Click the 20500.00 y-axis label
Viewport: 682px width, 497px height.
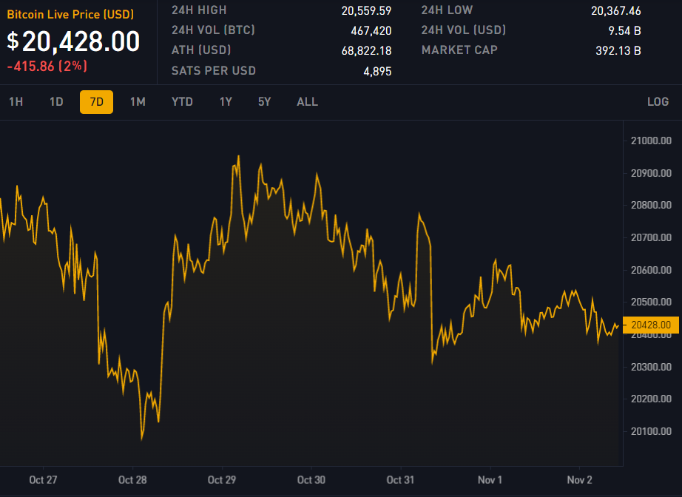pyautogui.click(x=651, y=302)
